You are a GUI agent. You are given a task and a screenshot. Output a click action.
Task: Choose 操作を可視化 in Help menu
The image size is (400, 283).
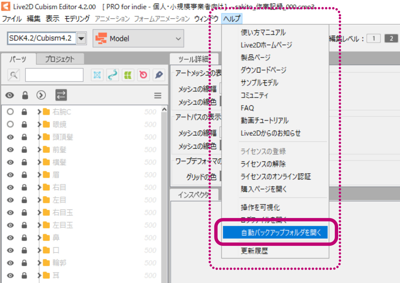click(x=275, y=207)
